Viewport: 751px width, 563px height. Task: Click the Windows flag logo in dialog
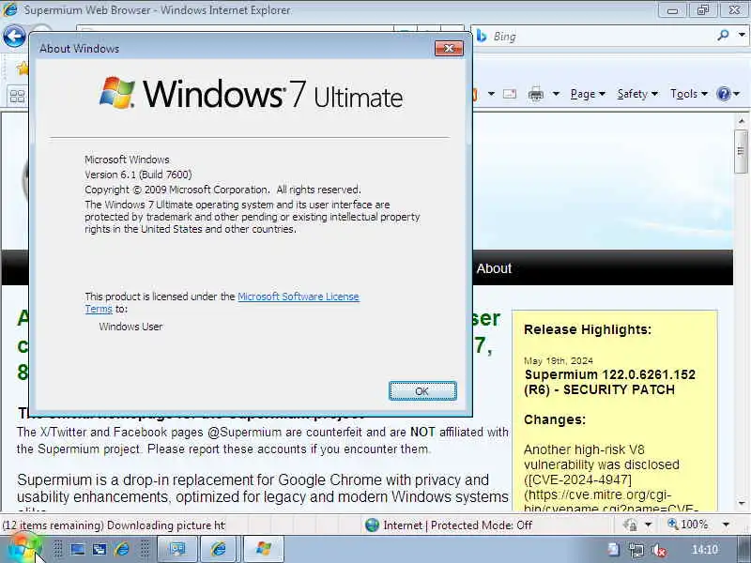click(116, 92)
